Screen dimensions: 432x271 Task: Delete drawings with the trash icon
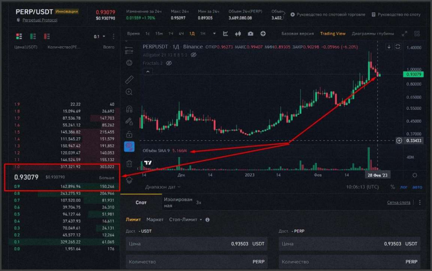(x=129, y=164)
